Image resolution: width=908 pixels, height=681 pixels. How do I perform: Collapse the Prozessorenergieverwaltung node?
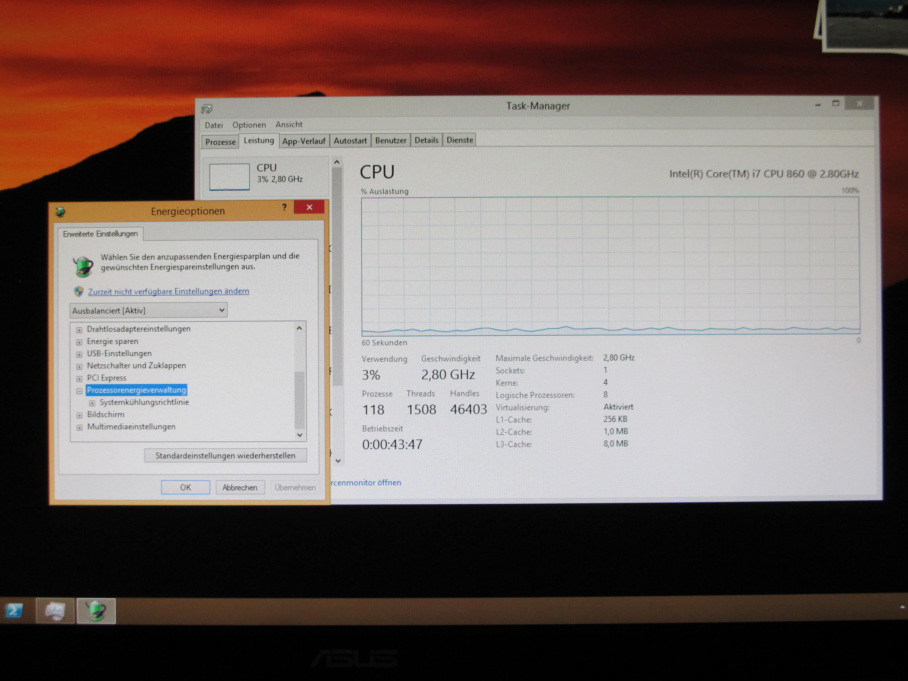pyautogui.click(x=79, y=391)
